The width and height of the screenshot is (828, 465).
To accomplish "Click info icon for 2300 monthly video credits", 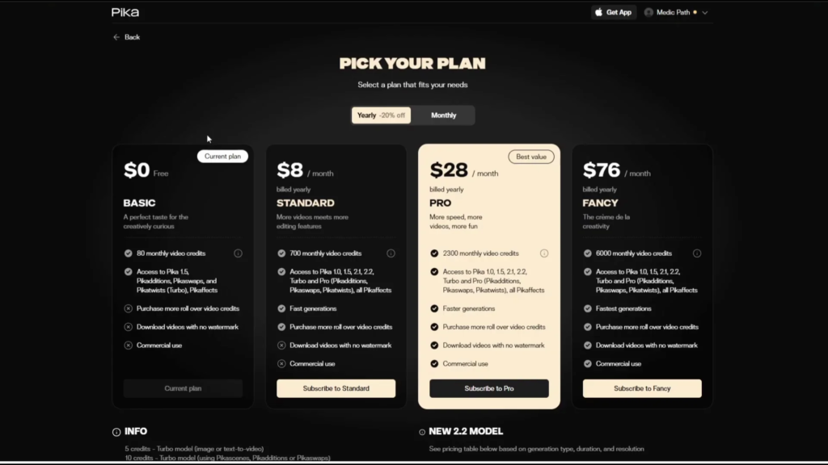I will coord(544,253).
